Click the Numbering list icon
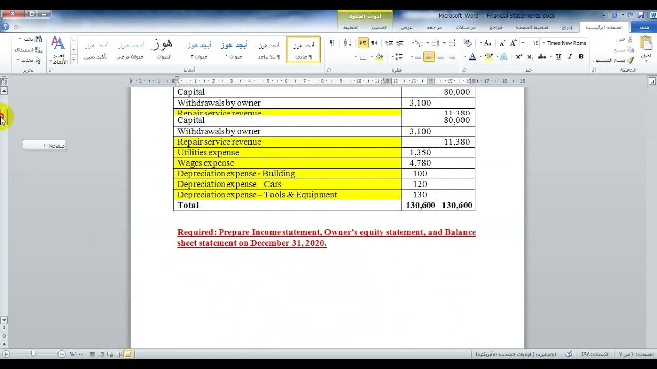Screen dimensions: 657x369 click(435, 43)
